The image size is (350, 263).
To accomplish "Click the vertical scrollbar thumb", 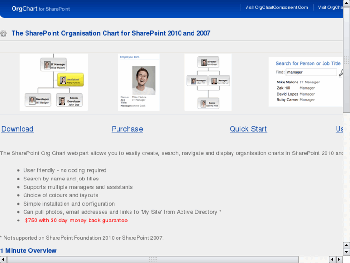I will coord(347,60).
